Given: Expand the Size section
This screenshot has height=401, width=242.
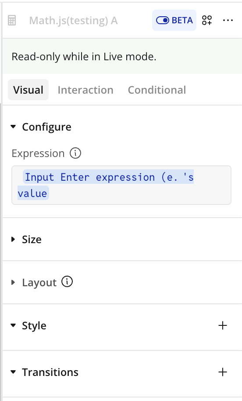Looking at the screenshot, I should (13, 239).
